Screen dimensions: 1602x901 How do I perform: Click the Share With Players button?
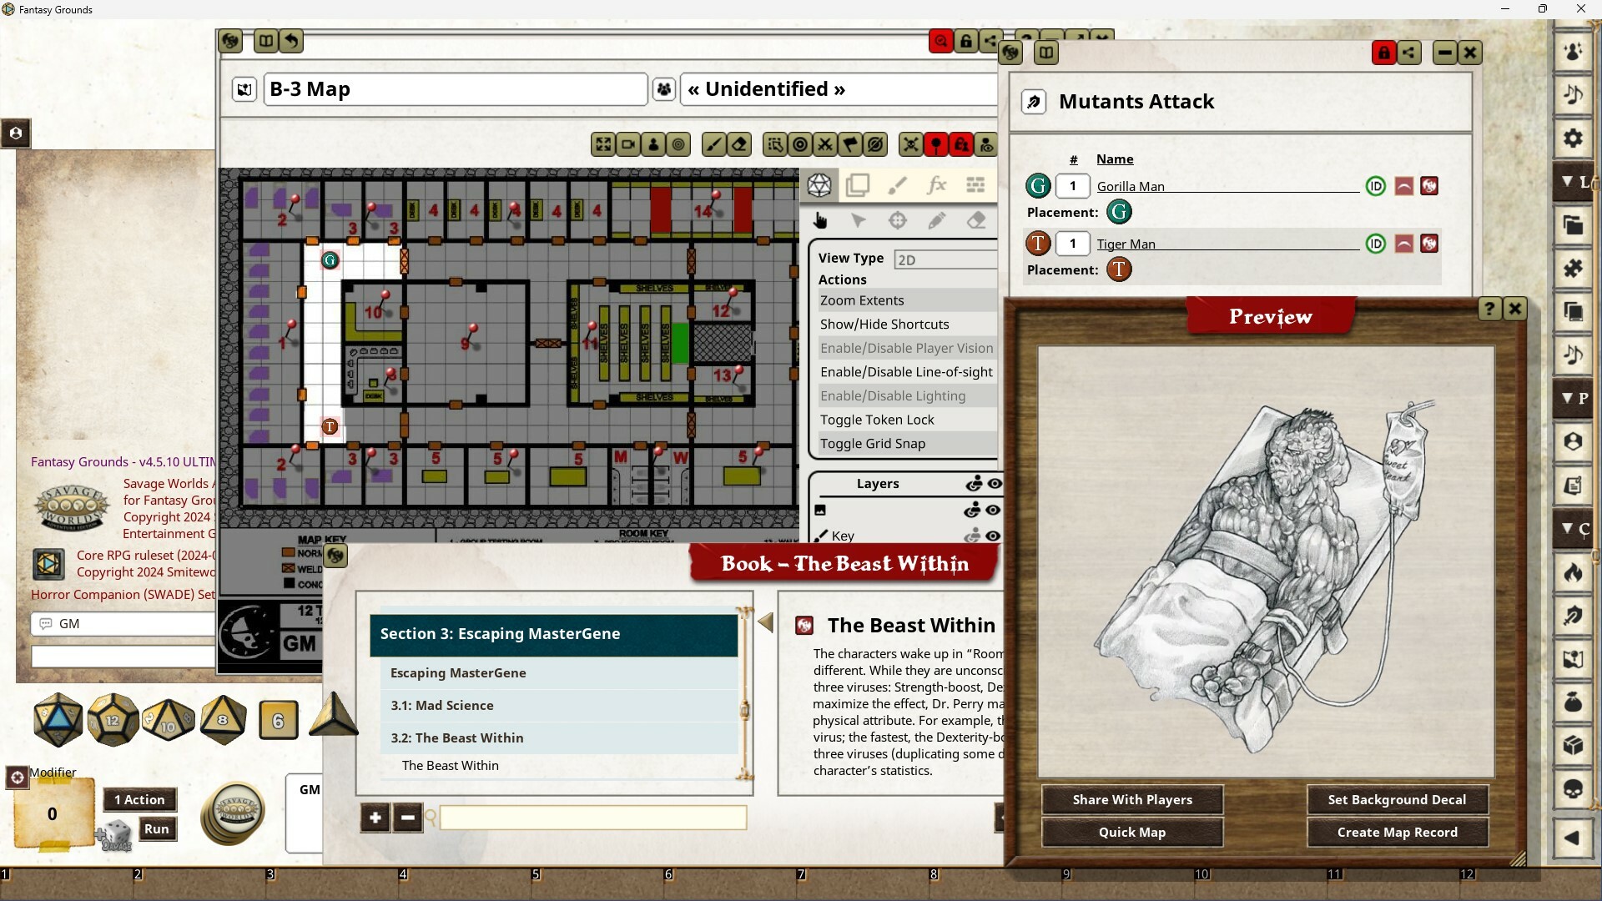[1131, 799]
